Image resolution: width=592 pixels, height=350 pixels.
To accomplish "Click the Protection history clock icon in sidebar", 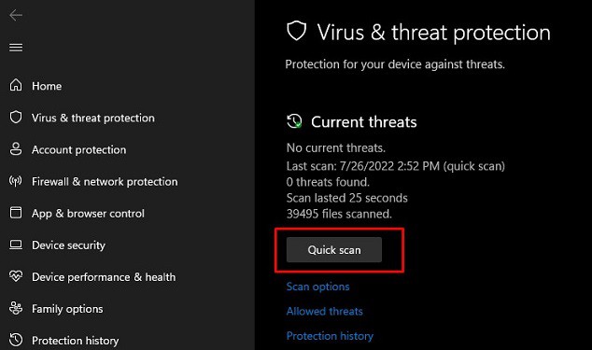I will coord(16,340).
